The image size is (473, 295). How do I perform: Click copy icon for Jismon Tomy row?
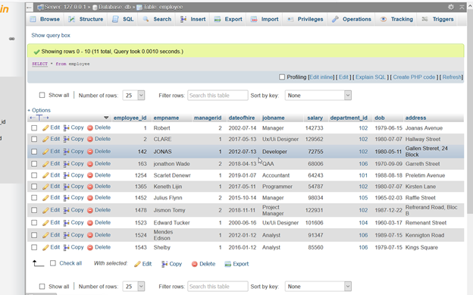tap(67, 210)
